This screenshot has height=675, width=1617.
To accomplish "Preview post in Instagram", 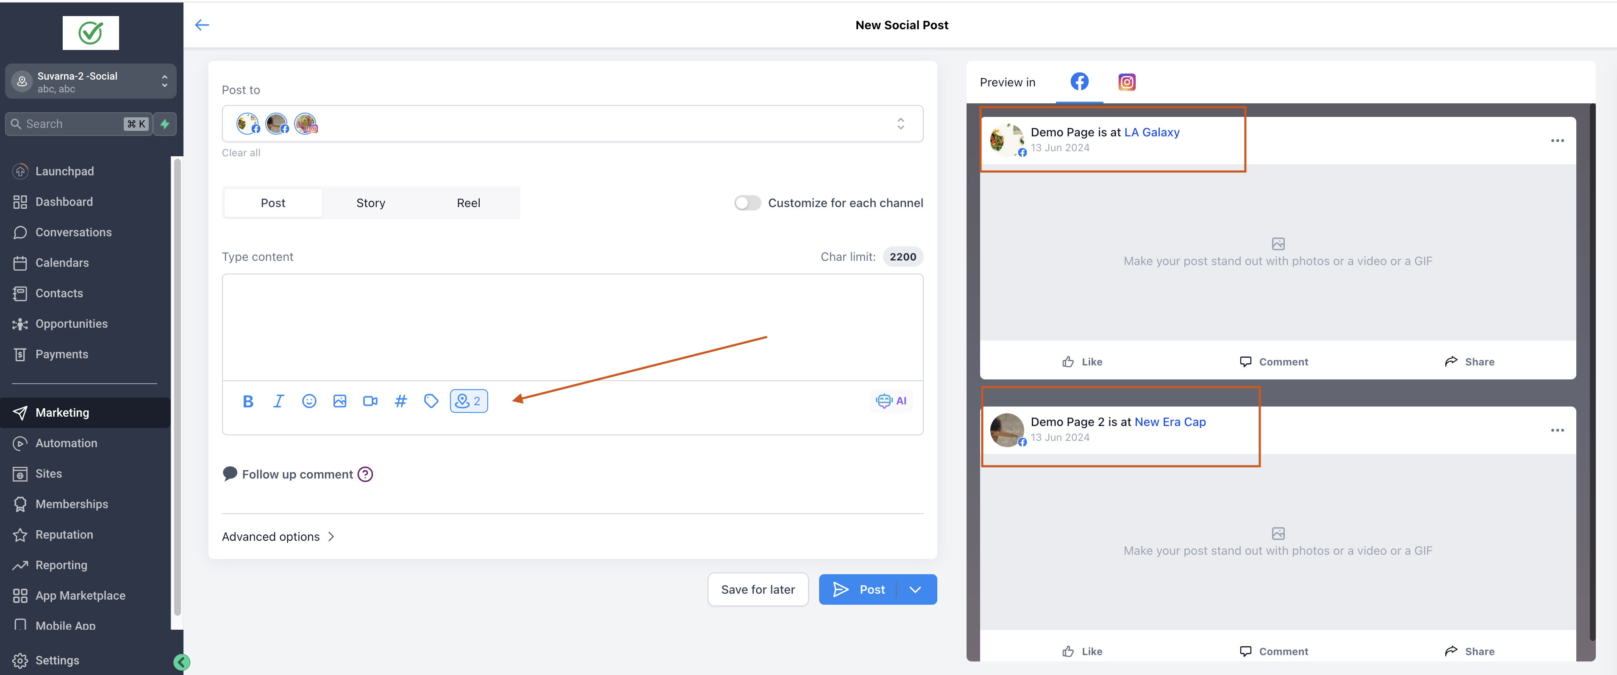I will click(x=1127, y=82).
